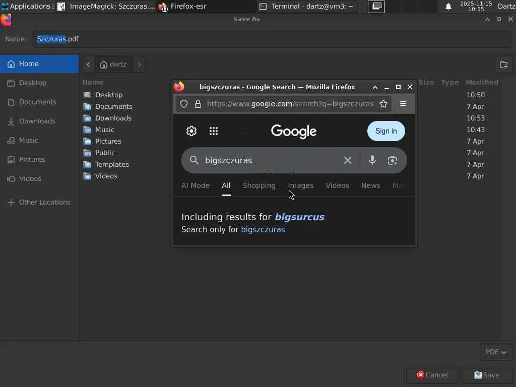Select Home in the sidebar

pos(39,64)
